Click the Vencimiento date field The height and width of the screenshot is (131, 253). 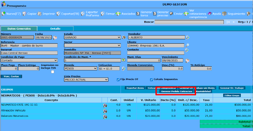[172, 60]
